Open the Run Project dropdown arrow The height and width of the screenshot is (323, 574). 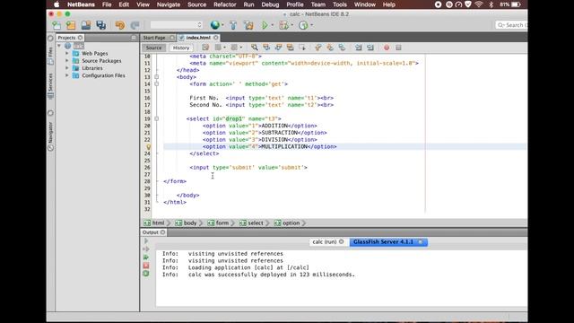pyautogui.click(x=272, y=25)
